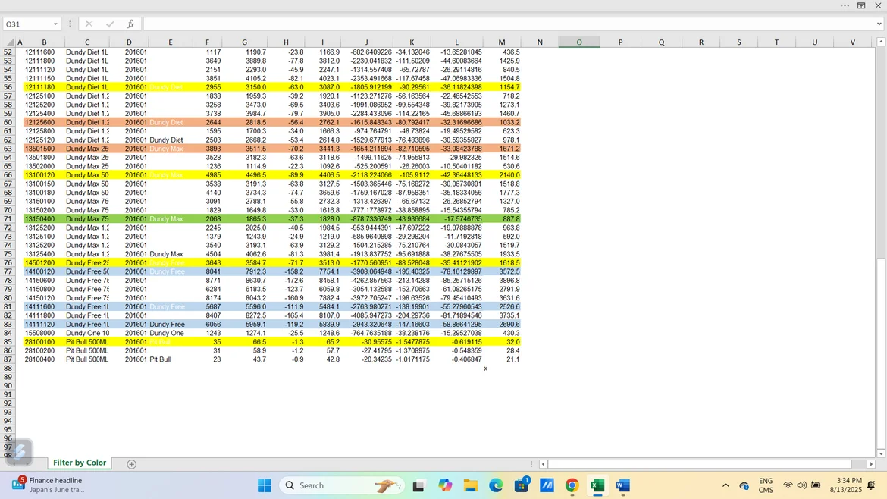Viewport: 887px width, 499px height.
Task: Switch to Excel in the taskbar
Action: coord(597,485)
